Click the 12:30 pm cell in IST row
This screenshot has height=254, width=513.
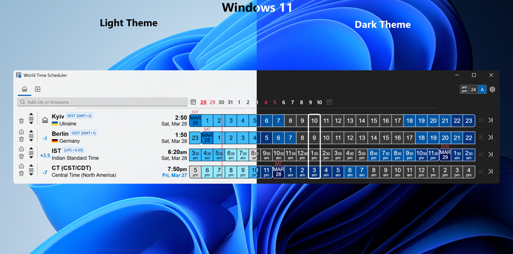pos(302,155)
